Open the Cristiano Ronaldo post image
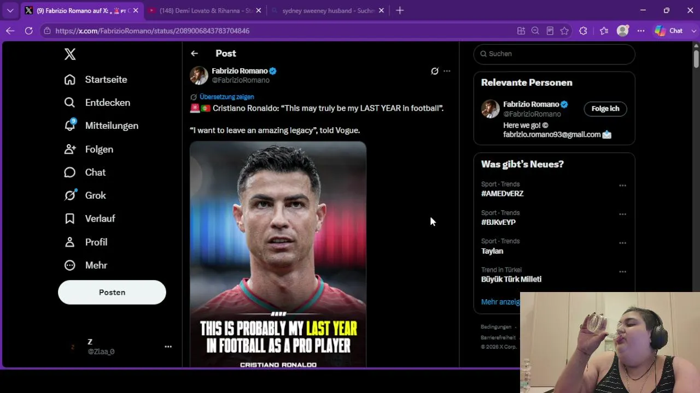The image size is (700, 393). coord(278,254)
